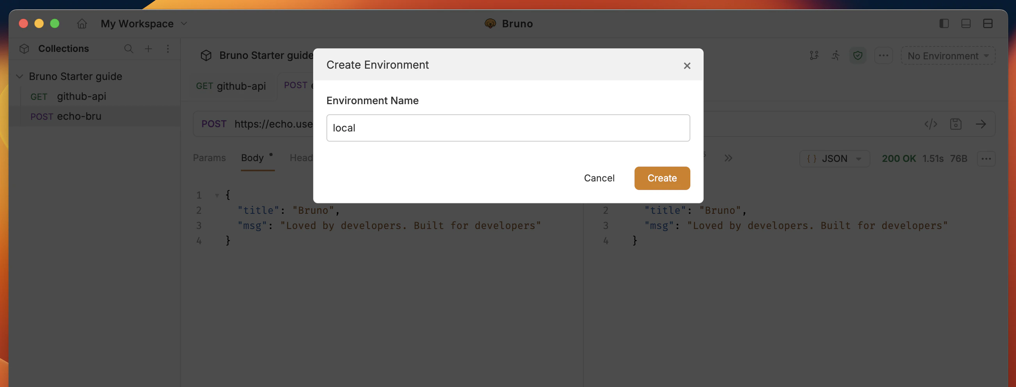View collection variables via the variables icon
This screenshot has width=1016, height=387.
click(814, 55)
